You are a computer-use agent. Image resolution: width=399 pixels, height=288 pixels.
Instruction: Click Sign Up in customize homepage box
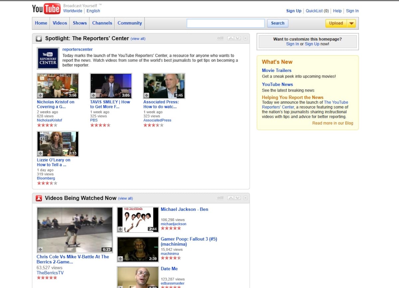pos(312,44)
